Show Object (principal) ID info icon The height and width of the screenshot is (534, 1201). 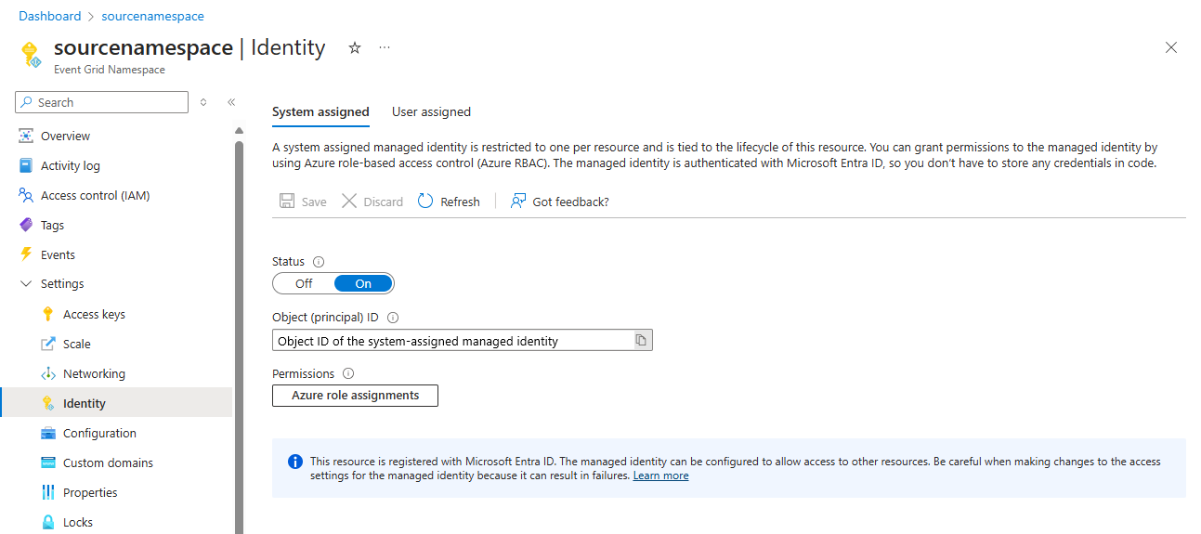[392, 317]
